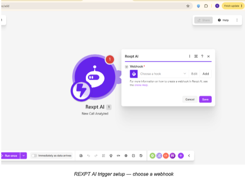Screen dimensions: 245x179
Task: Expand the Rexpt AI dialog to fullscreen
Action: tap(196, 56)
